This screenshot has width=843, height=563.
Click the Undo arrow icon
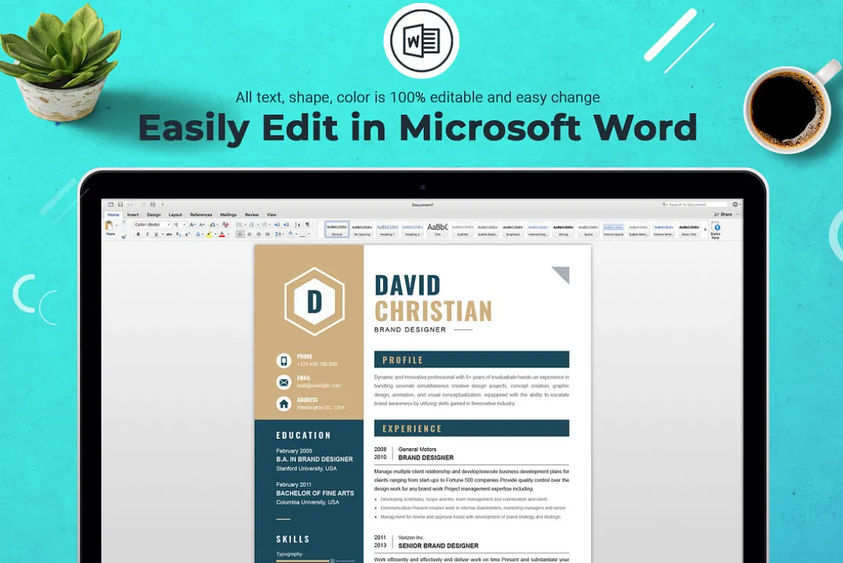pyautogui.click(x=130, y=204)
